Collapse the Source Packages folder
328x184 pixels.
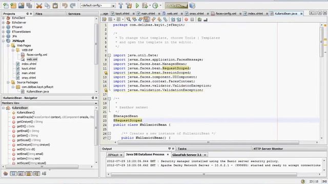(8, 82)
